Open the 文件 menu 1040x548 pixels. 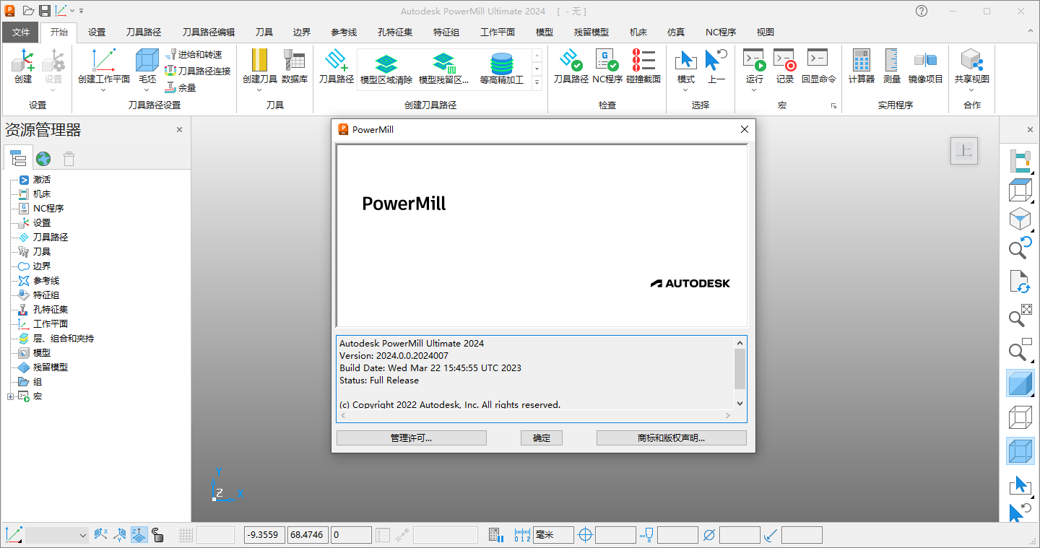click(x=21, y=32)
